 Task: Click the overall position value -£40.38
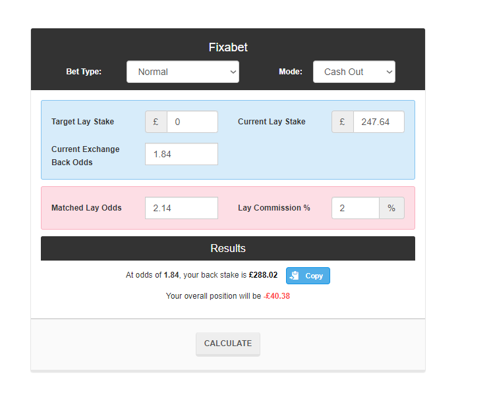pos(277,296)
